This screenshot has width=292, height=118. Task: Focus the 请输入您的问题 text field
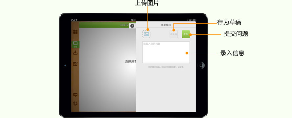(x=166, y=52)
